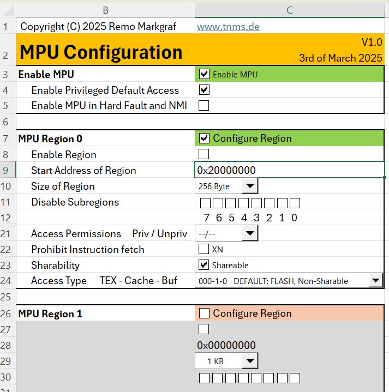This screenshot has width=389, height=392.
Task: Select the row 9 header
Action: coord(8,170)
